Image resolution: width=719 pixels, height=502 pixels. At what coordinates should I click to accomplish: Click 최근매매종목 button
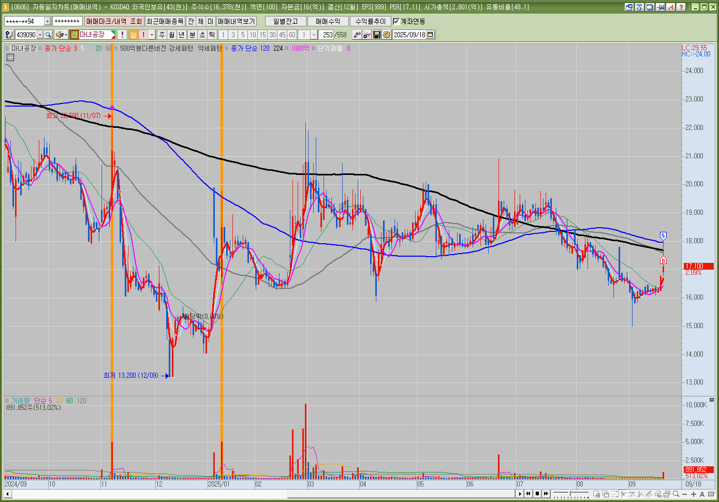click(x=165, y=21)
